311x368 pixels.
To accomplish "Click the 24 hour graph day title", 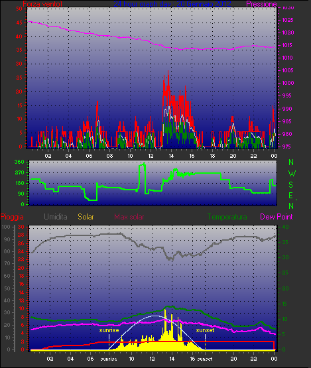I will point(172,4).
